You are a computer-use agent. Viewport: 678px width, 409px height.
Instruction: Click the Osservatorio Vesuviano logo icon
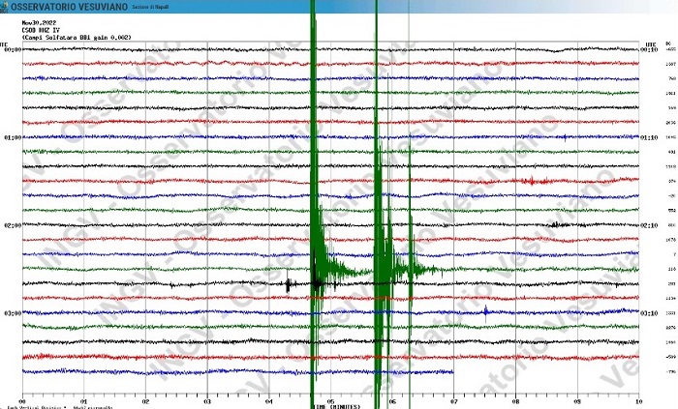click(x=6, y=7)
